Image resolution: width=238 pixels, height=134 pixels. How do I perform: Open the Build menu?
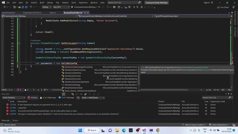[42, 3]
